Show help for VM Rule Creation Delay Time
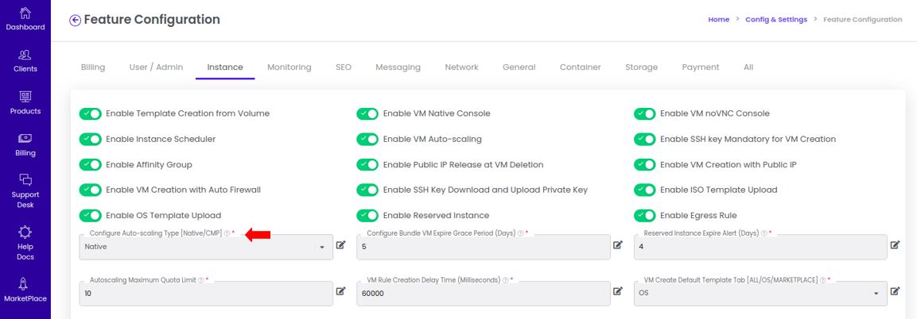The height and width of the screenshot is (319, 917). (x=505, y=280)
